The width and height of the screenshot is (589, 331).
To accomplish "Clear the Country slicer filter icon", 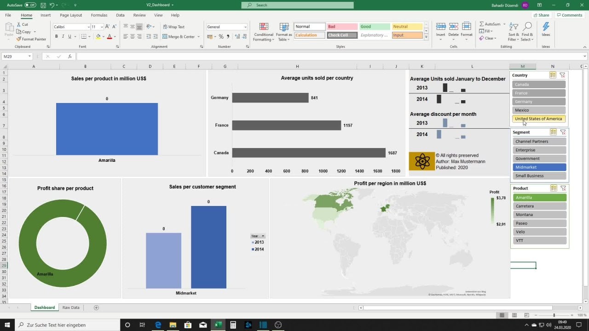I will coord(562,75).
